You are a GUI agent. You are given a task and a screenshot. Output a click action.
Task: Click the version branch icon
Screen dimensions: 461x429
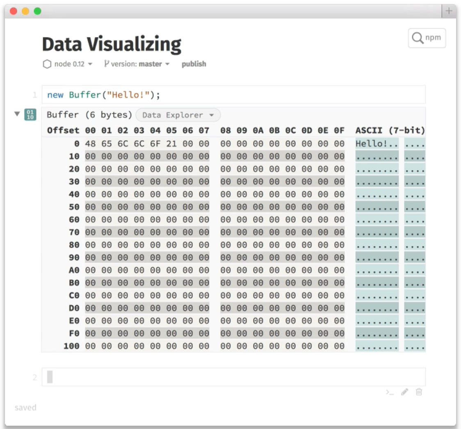tap(106, 64)
